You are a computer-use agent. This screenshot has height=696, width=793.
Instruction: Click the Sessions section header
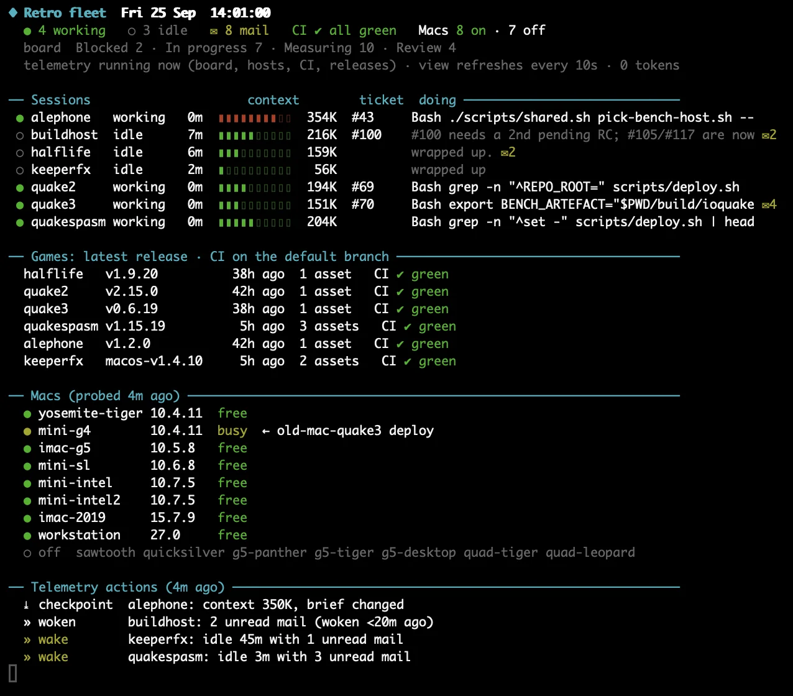61,100
